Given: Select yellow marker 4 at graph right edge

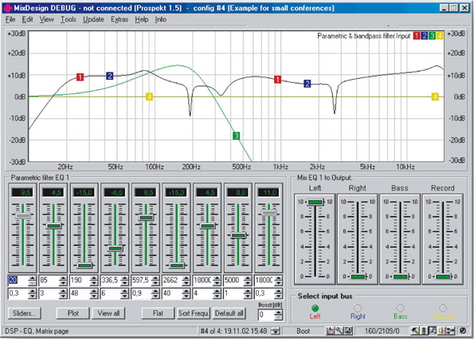Looking at the screenshot, I should click(435, 97).
